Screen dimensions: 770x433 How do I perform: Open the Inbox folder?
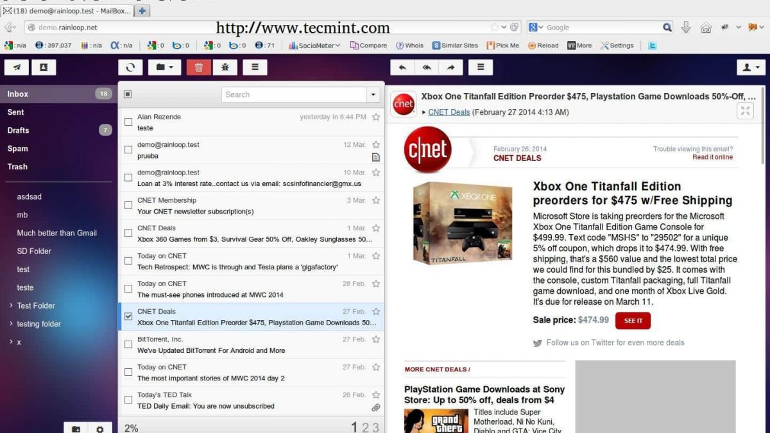58,94
